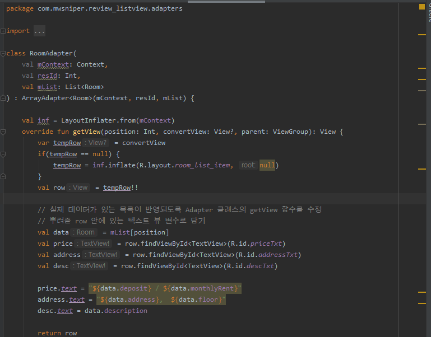The width and height of the screenshot is (431, 337).
Task: Click the ': View' inlay hint after 'val row'
Action: 79,188
